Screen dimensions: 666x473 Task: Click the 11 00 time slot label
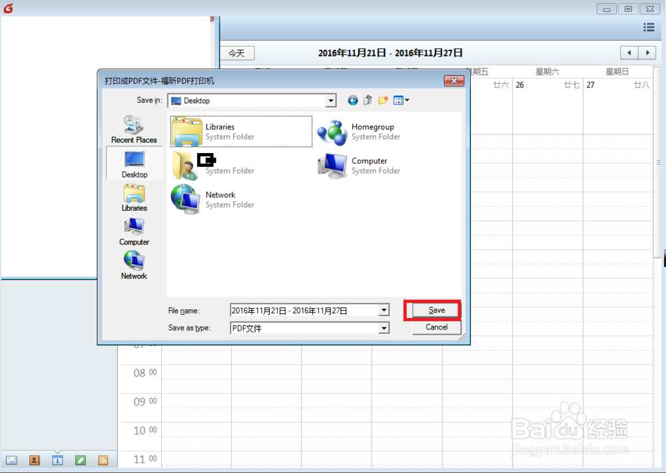click(x=145, y=460)
